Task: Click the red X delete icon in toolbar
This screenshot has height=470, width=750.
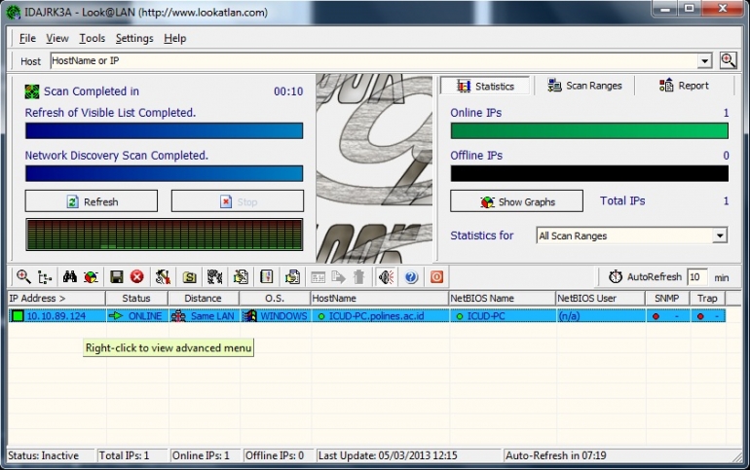Action: pos(137,276)
